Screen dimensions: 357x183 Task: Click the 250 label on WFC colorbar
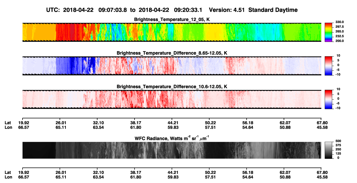coord(338,149)
